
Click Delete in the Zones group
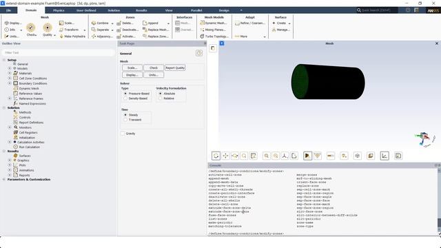pyautogui.click(x=125, y=23)
